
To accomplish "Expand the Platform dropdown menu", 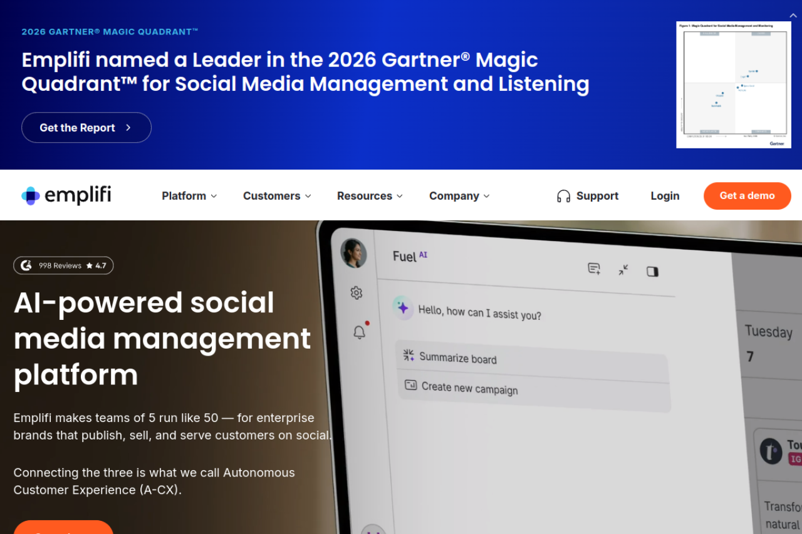I will point(189,196).
